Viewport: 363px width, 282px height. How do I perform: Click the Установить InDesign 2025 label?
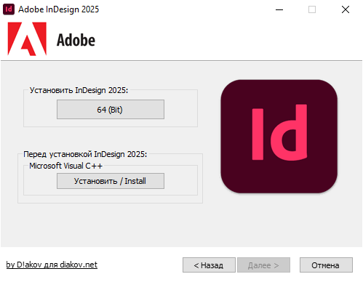point(79,90)
